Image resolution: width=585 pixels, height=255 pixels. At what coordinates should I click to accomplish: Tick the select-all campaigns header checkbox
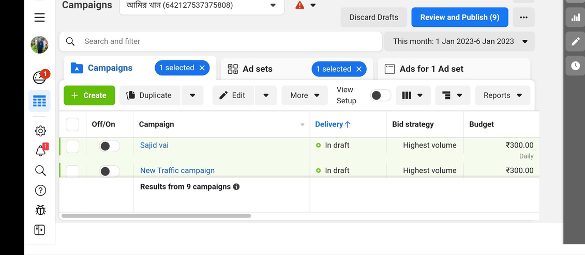72,124
